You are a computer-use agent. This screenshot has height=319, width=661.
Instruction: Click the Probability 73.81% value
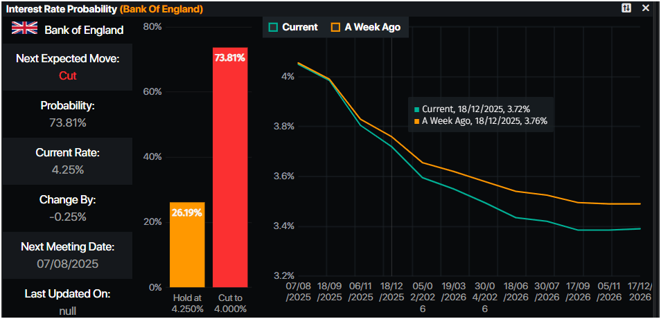(x=67, y=122)
